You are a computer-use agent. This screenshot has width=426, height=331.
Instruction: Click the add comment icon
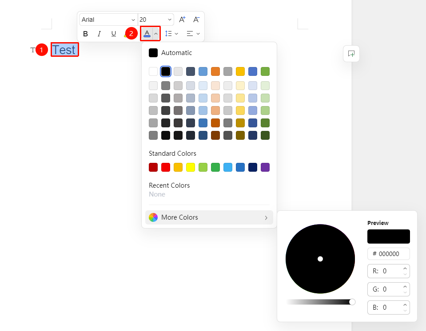coord(351,54)
